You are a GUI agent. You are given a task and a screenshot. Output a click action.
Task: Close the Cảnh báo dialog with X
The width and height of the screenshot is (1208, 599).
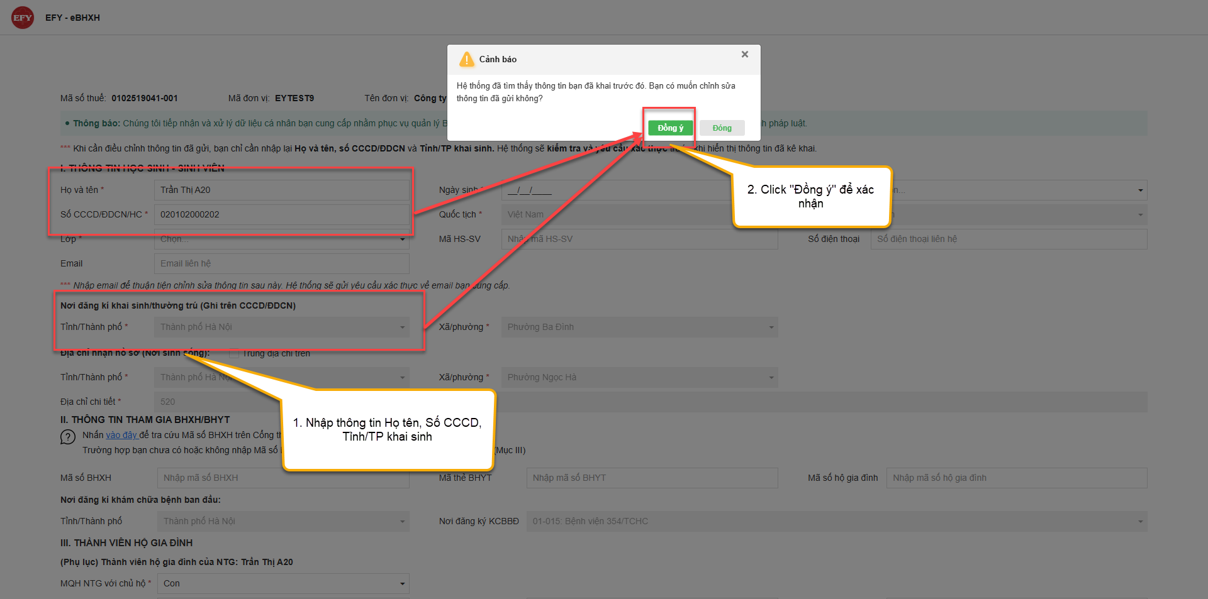click(x=745, y=55)
